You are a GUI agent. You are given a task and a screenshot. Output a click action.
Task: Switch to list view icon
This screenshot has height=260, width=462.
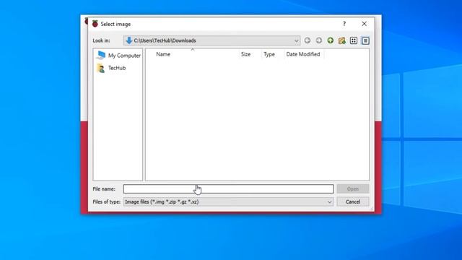tap(354, 40)
